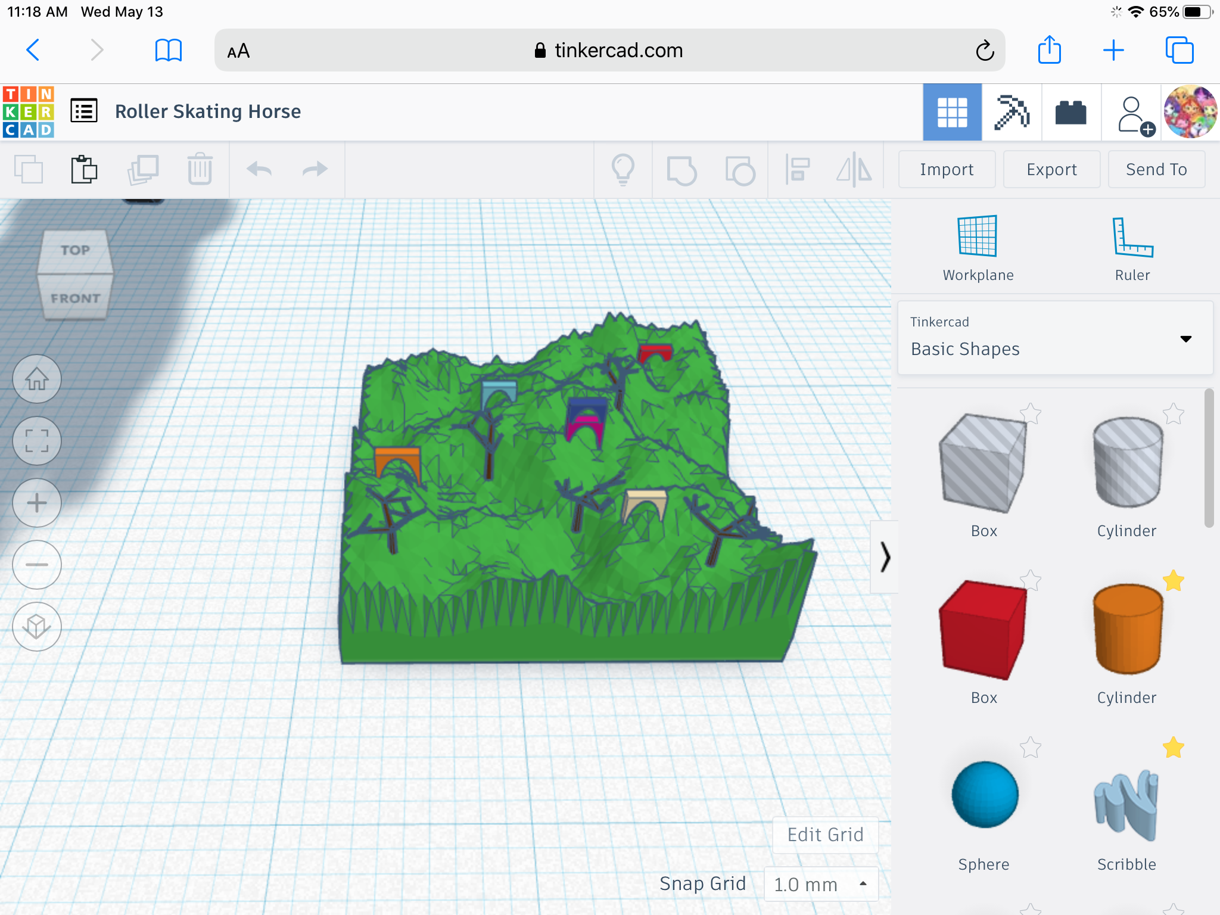1220x915 pixels.
Task: Click the Import button
Action: tap(947, 170)
